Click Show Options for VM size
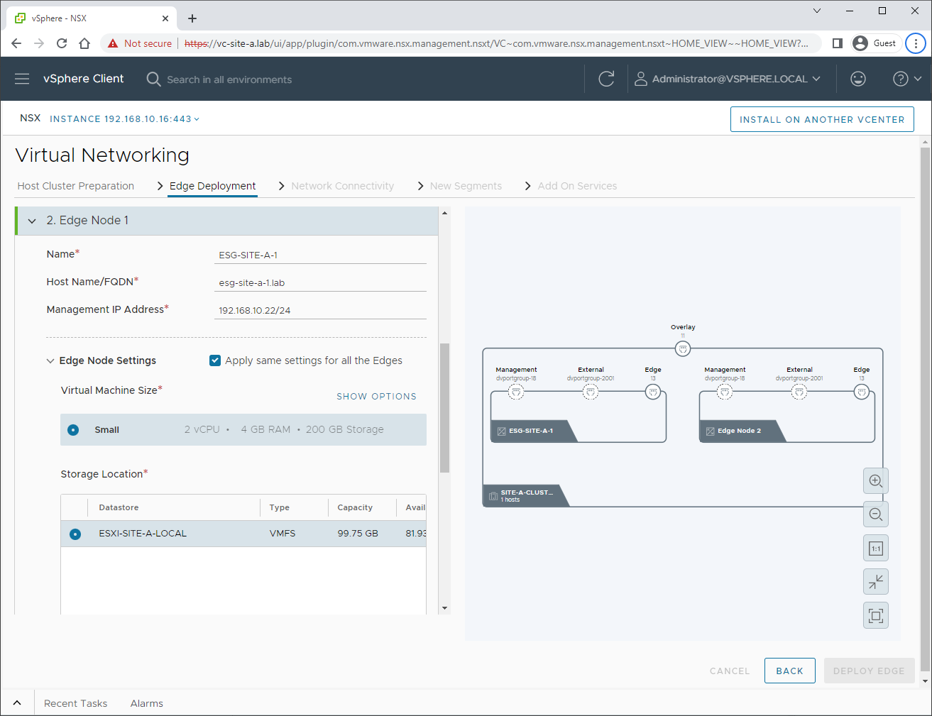The height and width of the screenshot is (716, 932). pyautogui.click(x=376, y=396)
